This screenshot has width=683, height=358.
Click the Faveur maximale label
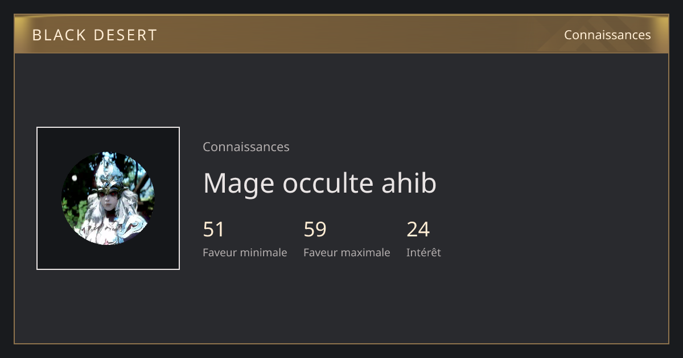(x=347, y=252)
